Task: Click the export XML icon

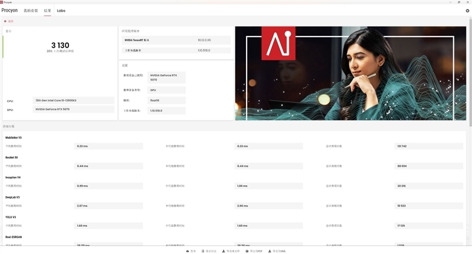Action: point(269,250)
